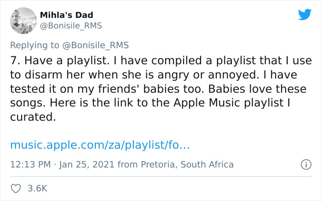Like the tweet with the heart icon
The width and height of the screenshot is (322, 201).
[x=16, y=189]
